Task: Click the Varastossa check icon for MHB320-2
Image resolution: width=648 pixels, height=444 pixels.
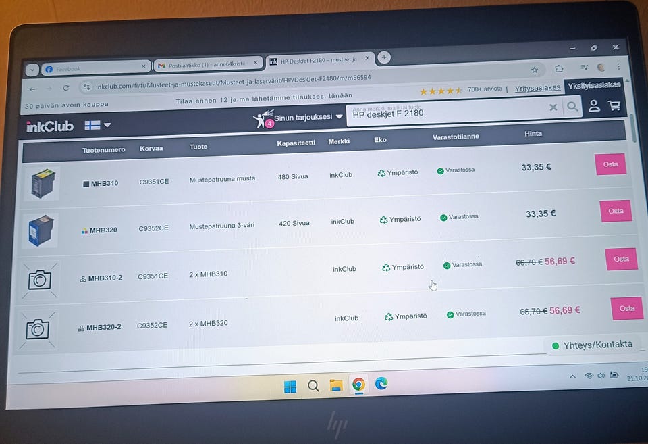Action: tap(450, 315)
